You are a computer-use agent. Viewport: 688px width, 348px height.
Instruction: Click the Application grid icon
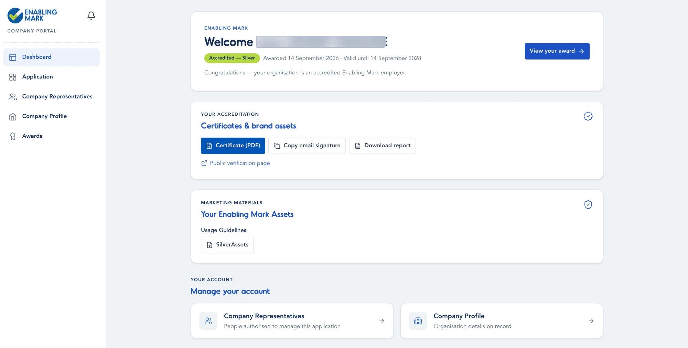13,77
